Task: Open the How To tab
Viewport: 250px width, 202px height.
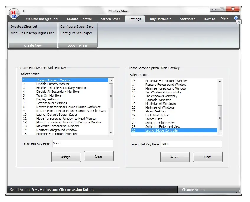Action: click(x=209, y=19)
